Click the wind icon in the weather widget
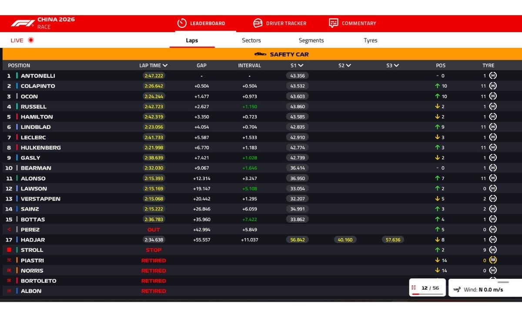This screenshot has width=522, height=317. [457, 290]
